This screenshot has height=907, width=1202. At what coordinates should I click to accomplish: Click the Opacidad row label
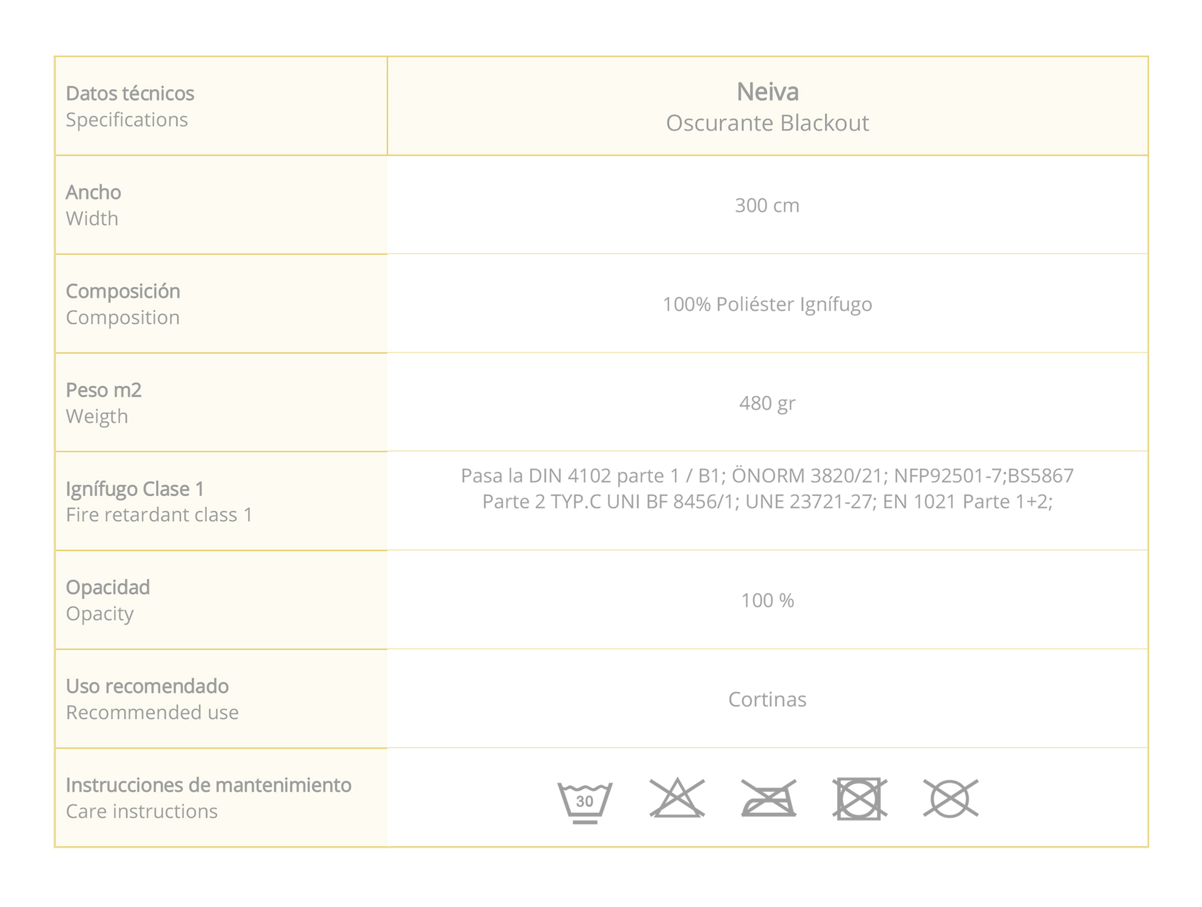pyautogui.click(x=108, y=588)
